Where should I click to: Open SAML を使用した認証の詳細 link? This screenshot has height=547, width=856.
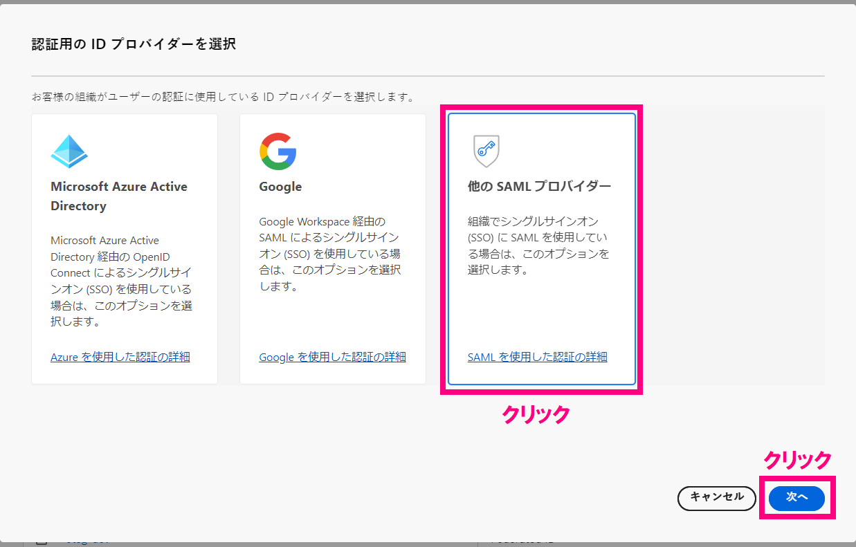[538, 357]
